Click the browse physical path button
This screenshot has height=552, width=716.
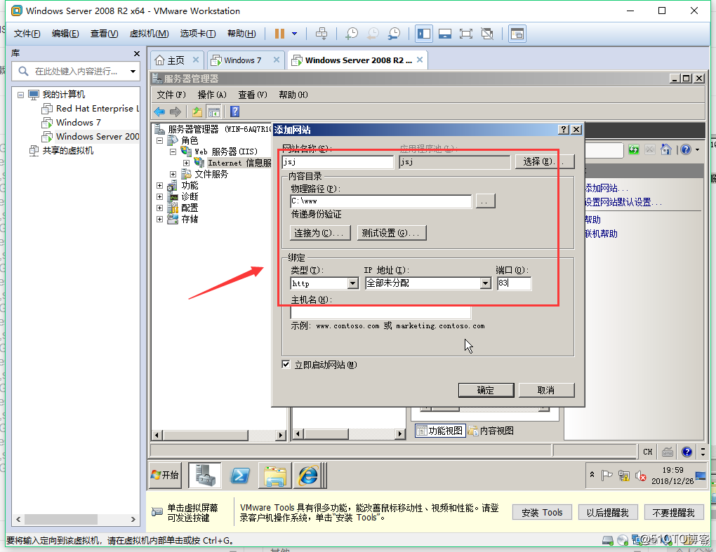(x=485, y=201)
